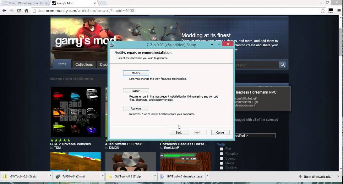The height and width of the screenshot is (184, 343).
Task: Open the Collections workshop tab
Action: coord(84,64)
